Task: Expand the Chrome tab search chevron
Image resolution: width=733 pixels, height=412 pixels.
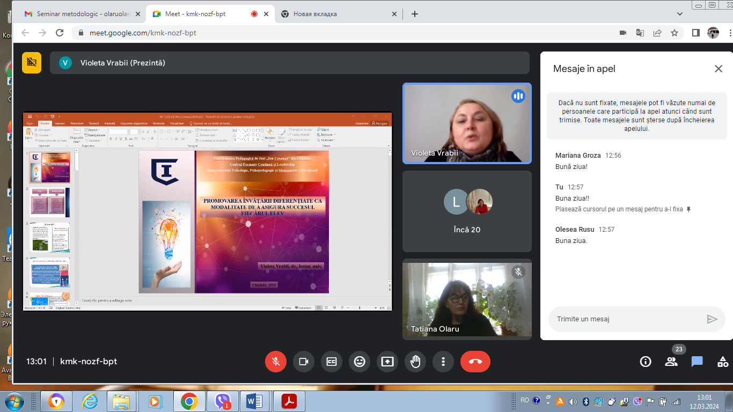Action: (x=679, y=14)
